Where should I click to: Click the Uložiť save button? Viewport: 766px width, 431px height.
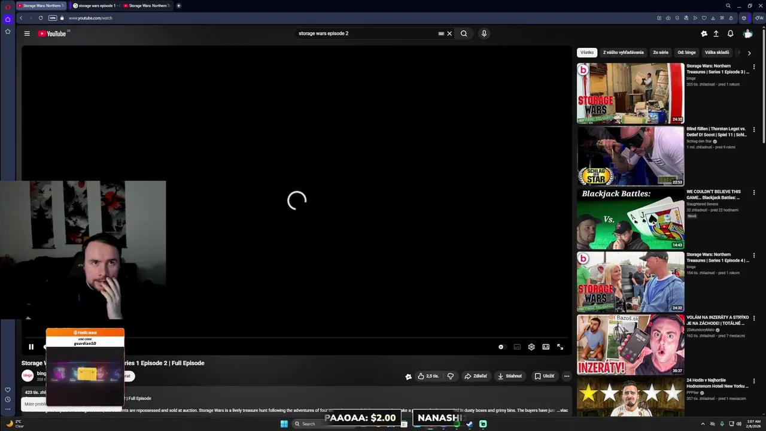545,376
